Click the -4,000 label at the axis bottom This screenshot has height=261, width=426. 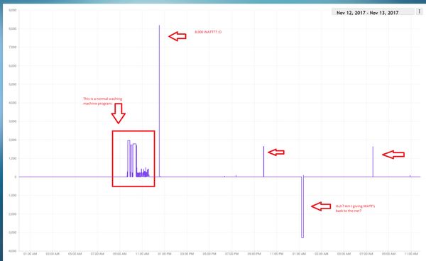12,251
